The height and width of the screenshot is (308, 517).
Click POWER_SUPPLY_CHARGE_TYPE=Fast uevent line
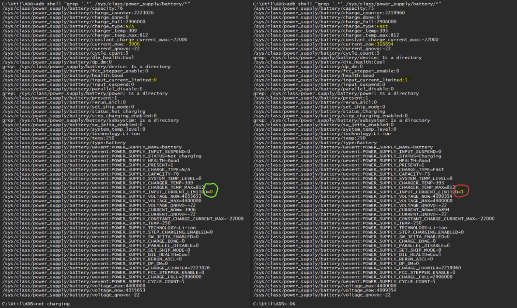click(x=341, y=170)
